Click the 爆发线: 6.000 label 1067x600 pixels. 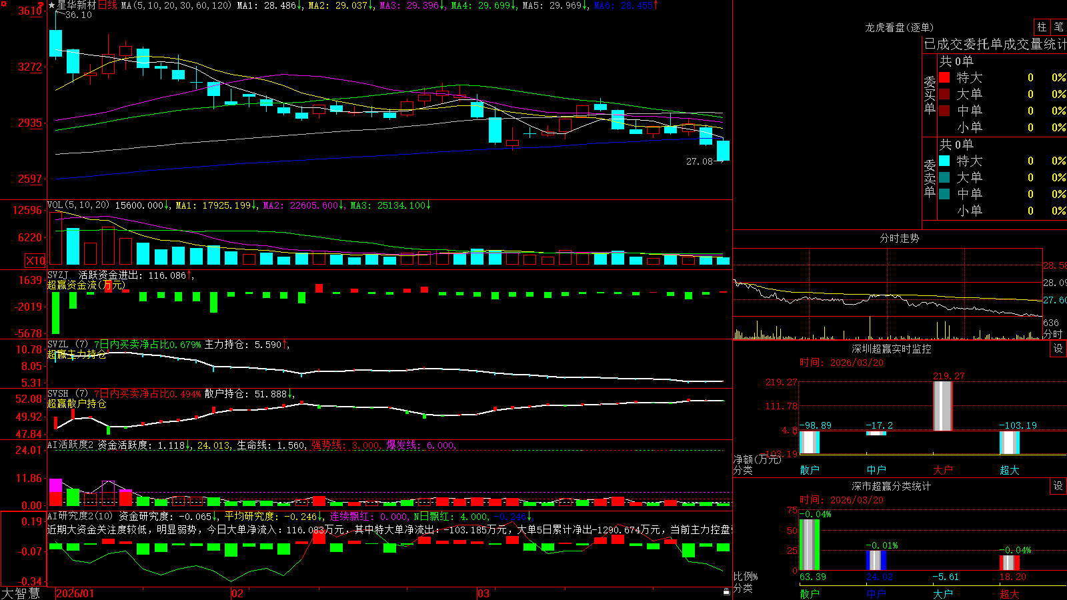[420, 445]
